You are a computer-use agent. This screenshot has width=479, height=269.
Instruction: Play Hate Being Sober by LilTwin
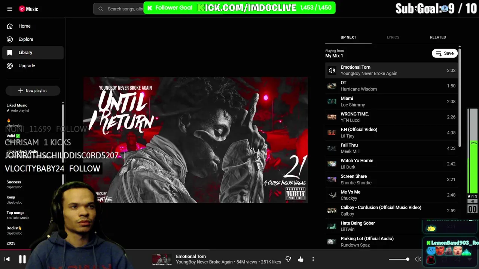click(x=391, y=226)
